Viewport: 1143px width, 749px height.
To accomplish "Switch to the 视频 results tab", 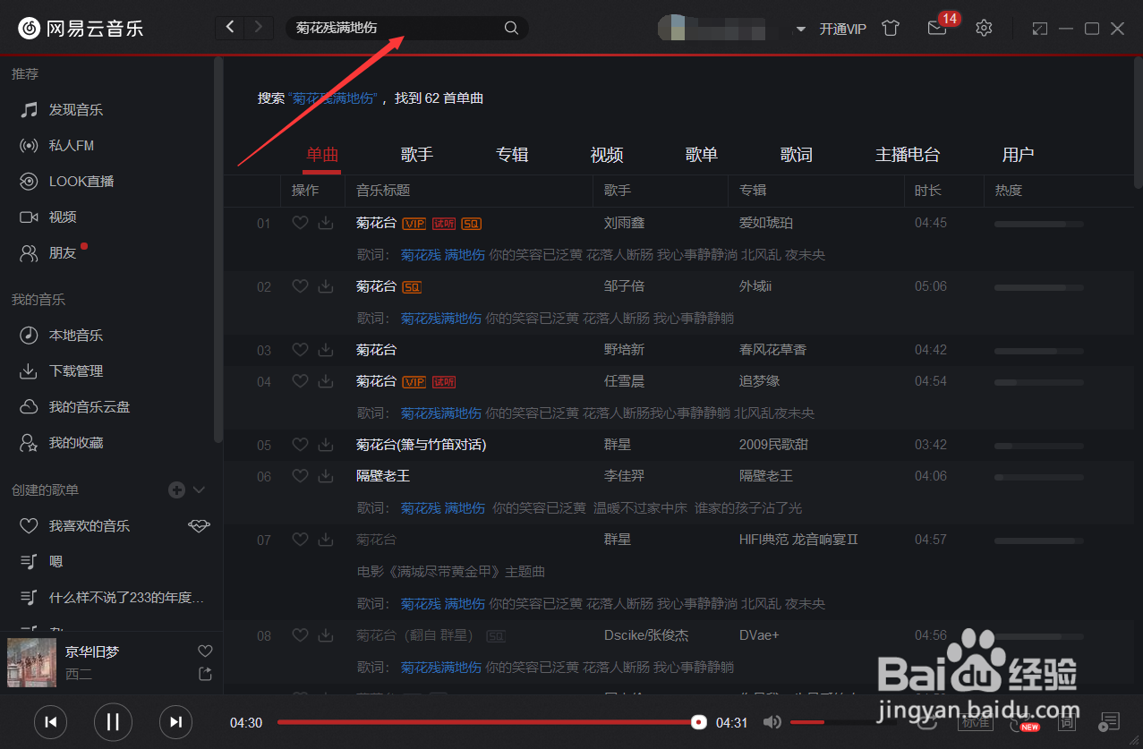I will (x=607, y=155).
